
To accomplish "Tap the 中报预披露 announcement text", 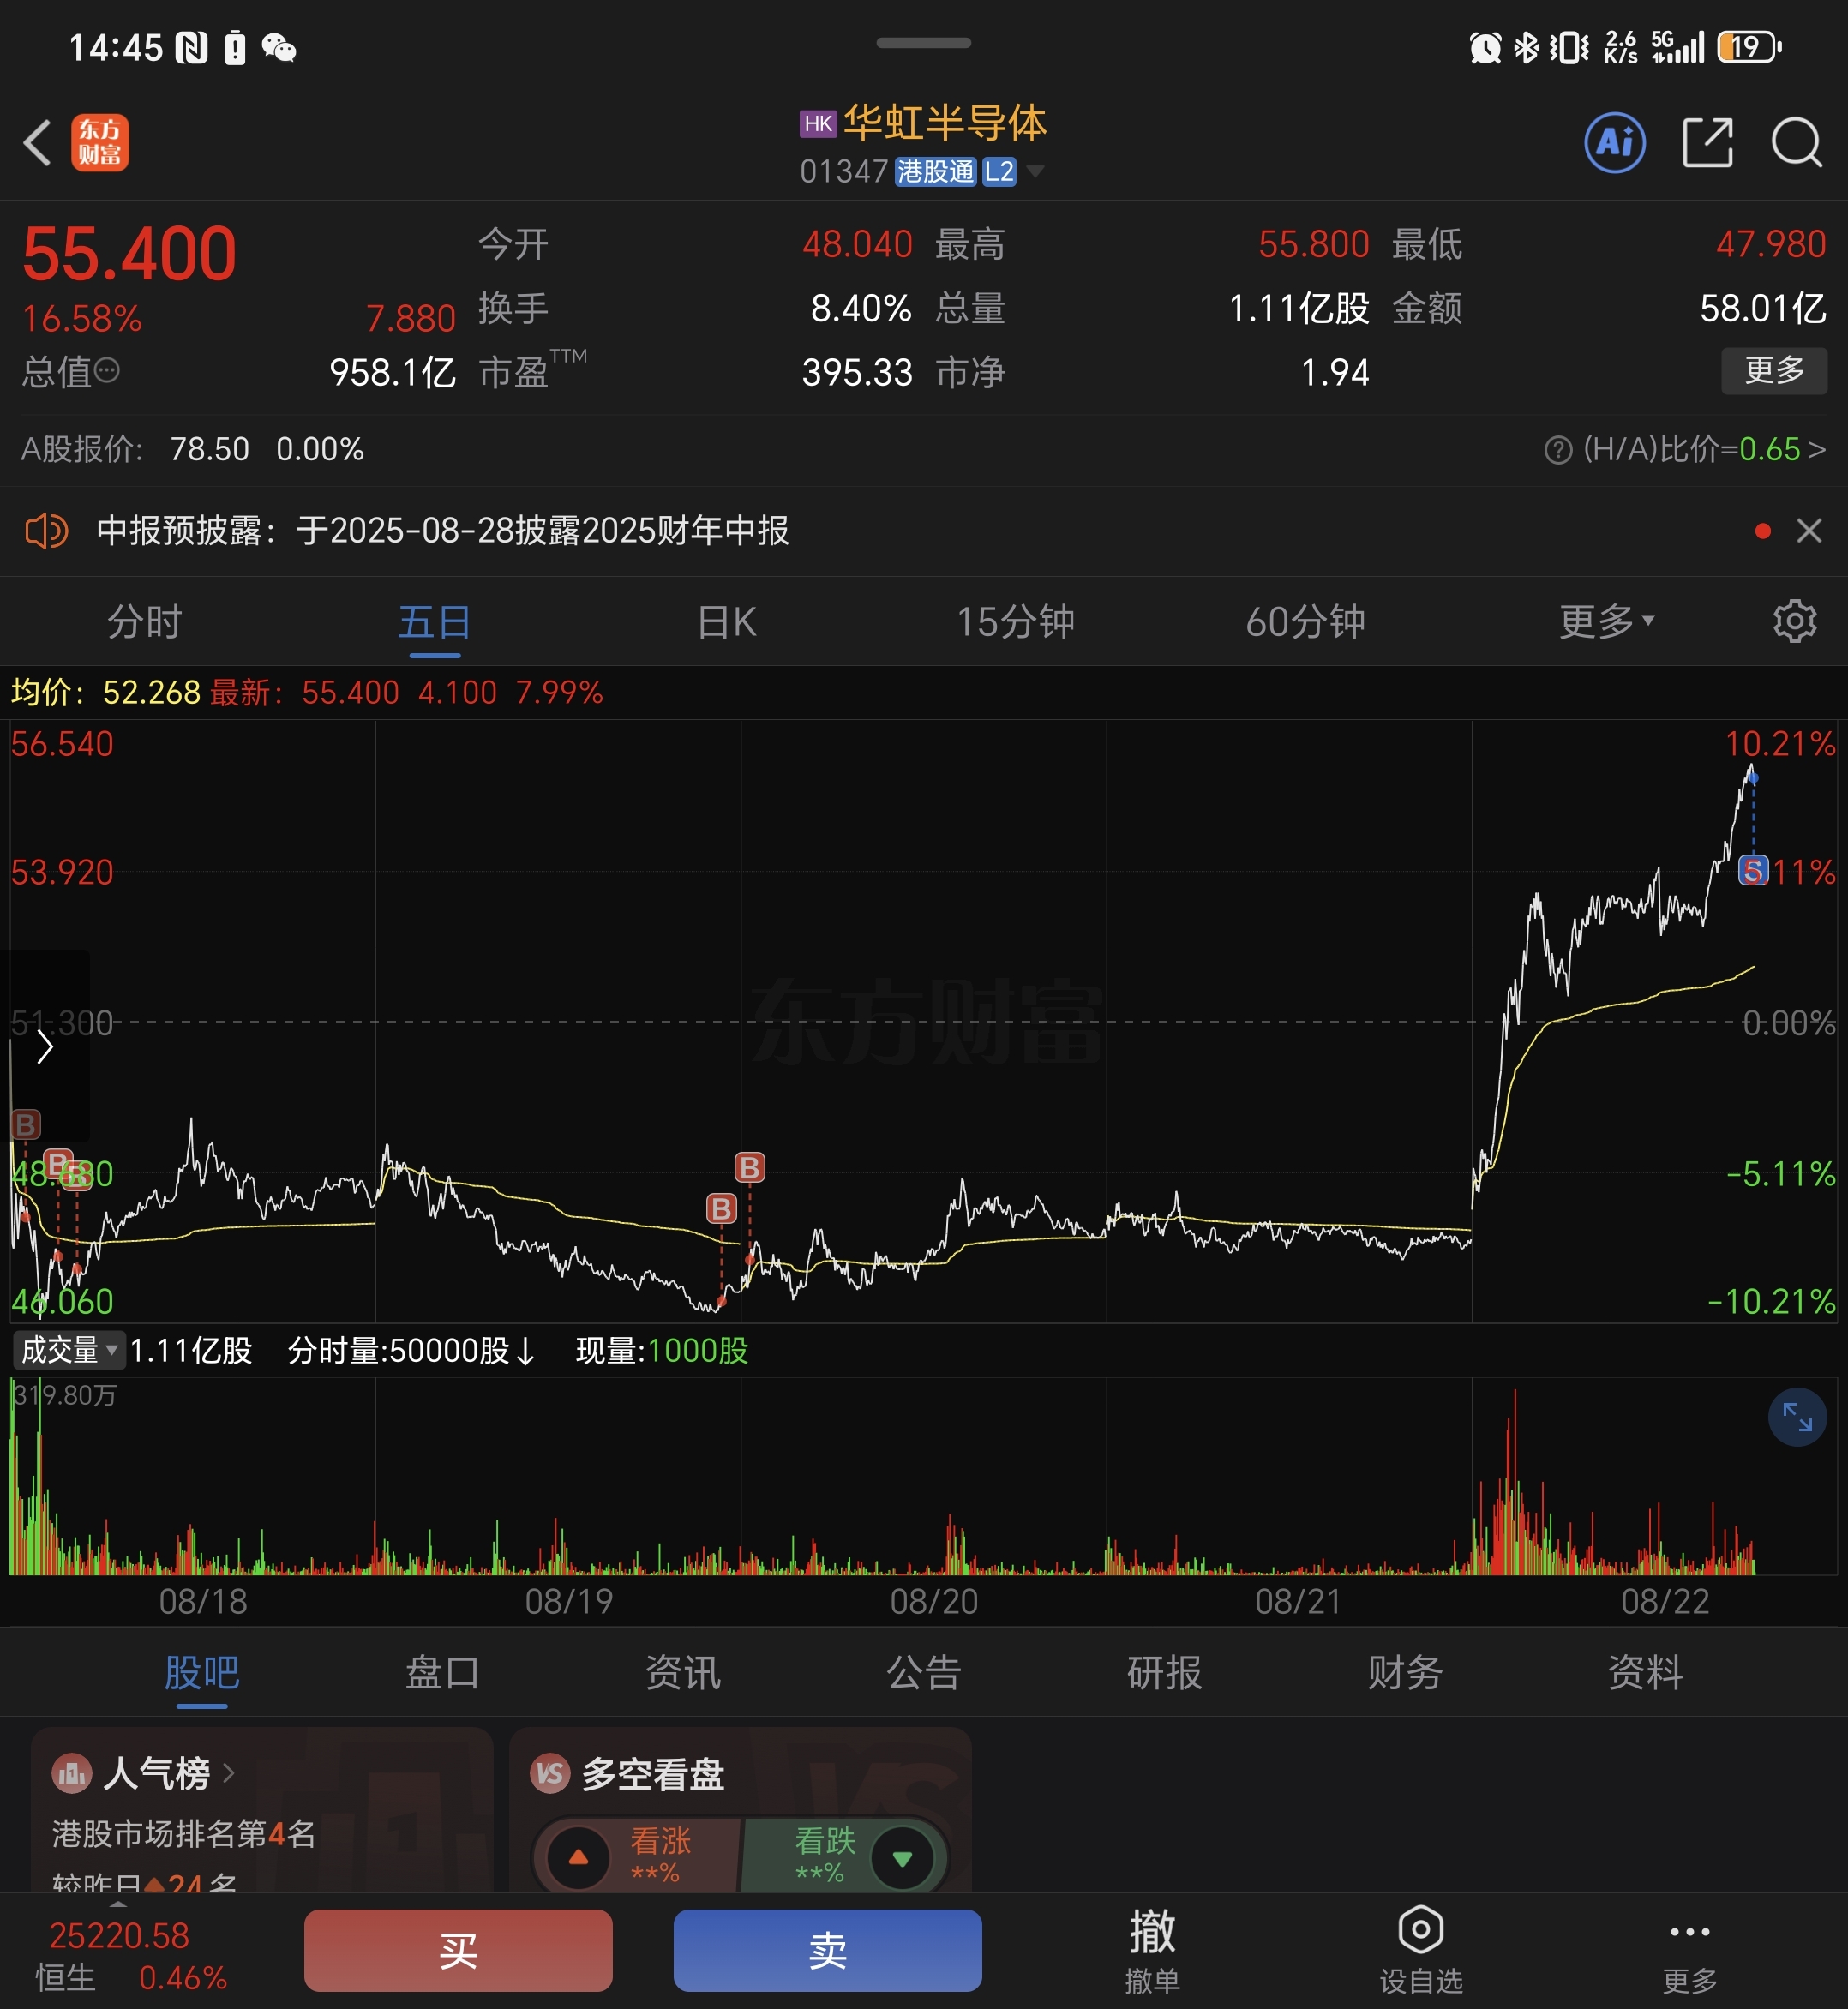I will point(443,530).
